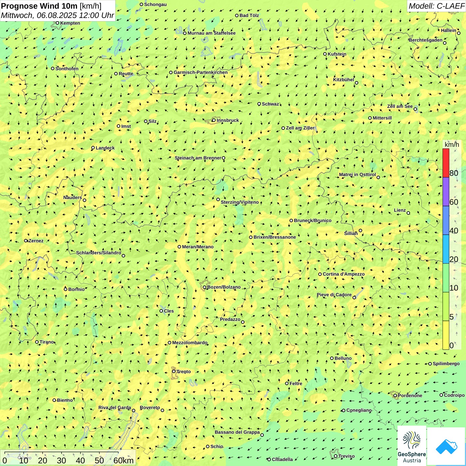
Task: Click the Mezzolombardo label
Action: [190, 343]
